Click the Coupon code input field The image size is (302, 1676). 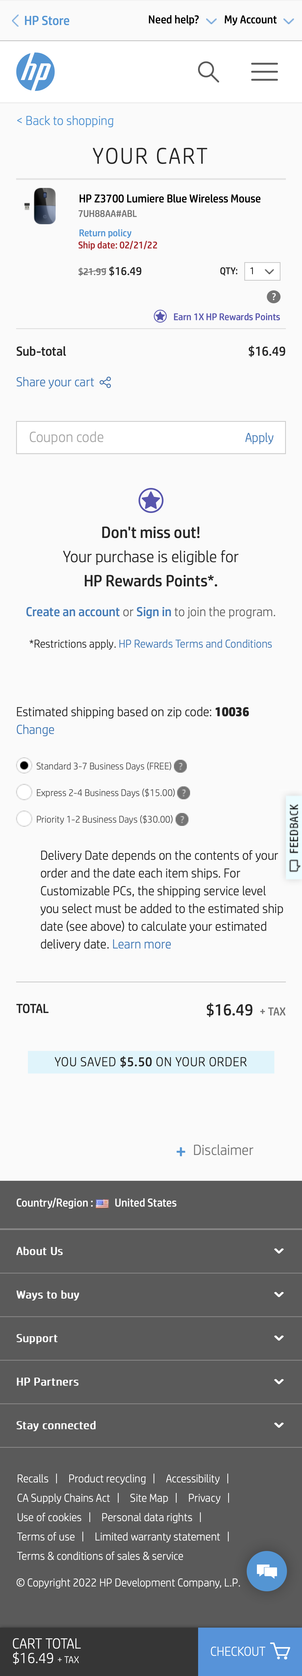click(127, 438)
